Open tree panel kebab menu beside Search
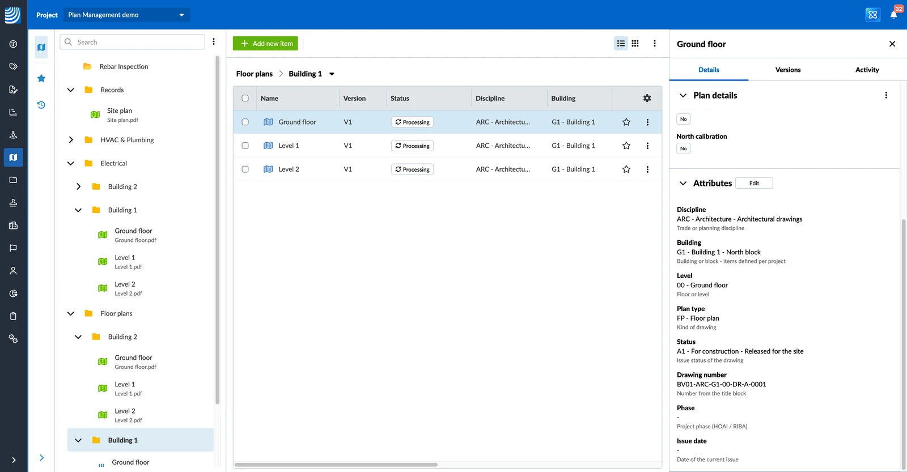 (x=214, y=42)
